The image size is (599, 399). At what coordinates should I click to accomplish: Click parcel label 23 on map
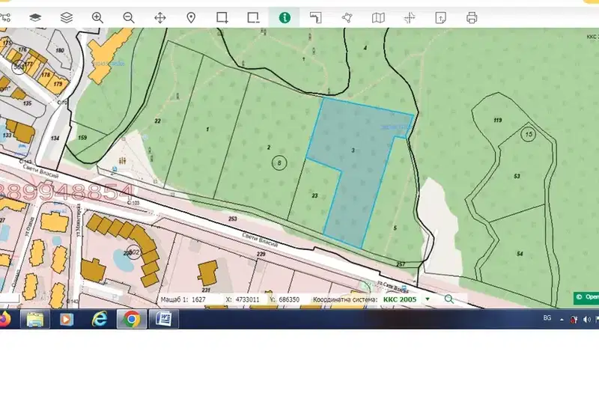point(314,195)
